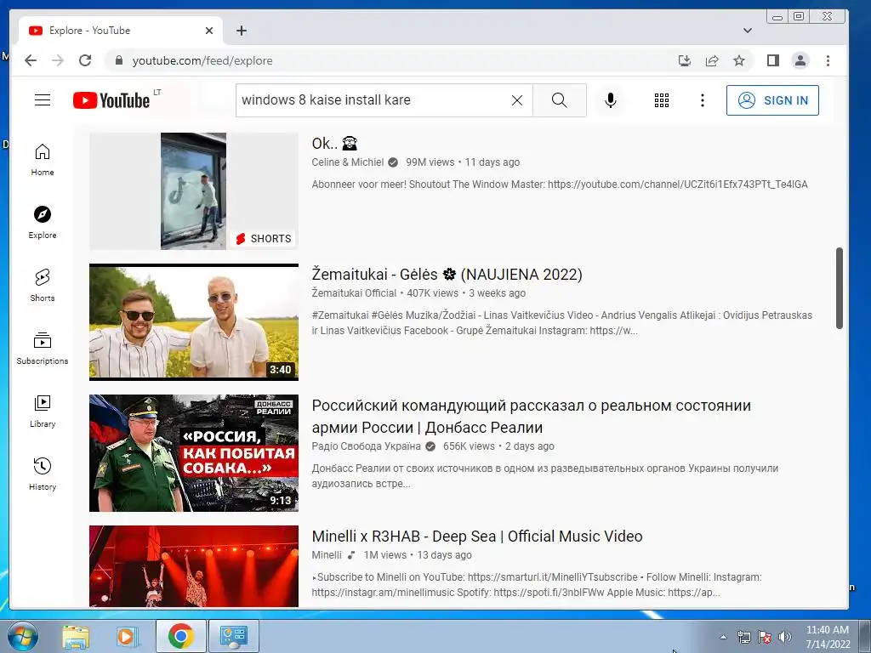
Task: View site info via padlock icon
Action: click(x=118, y=60)
